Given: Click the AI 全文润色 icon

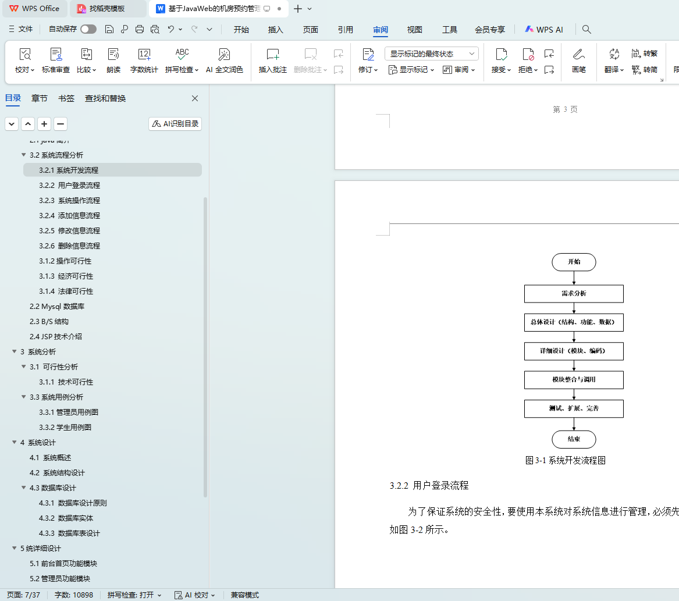Looking at the screenshot, I should [224, 55].
